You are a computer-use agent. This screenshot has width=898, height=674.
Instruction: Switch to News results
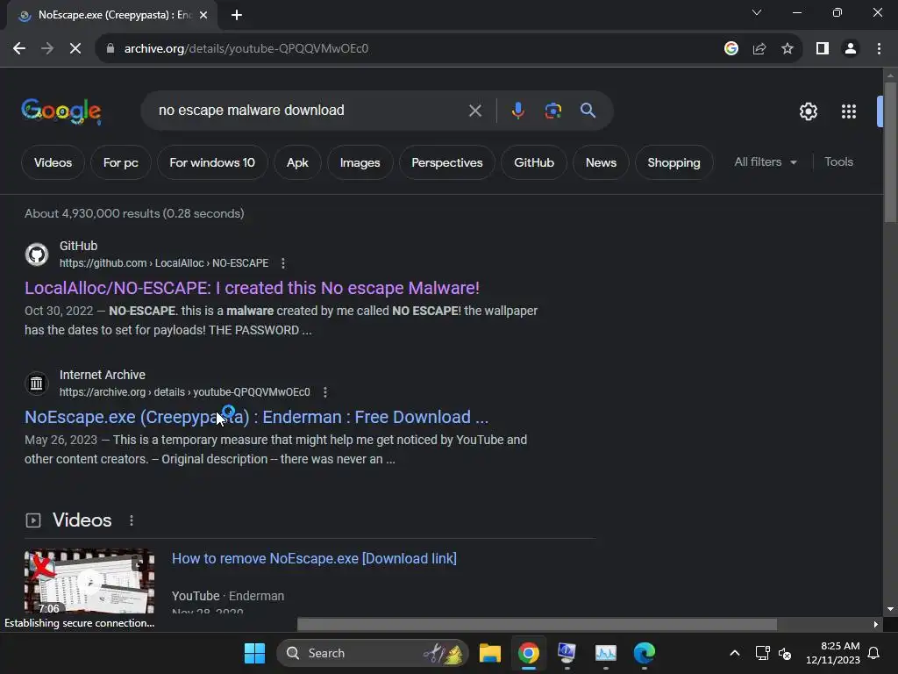(x=601, y=162)
